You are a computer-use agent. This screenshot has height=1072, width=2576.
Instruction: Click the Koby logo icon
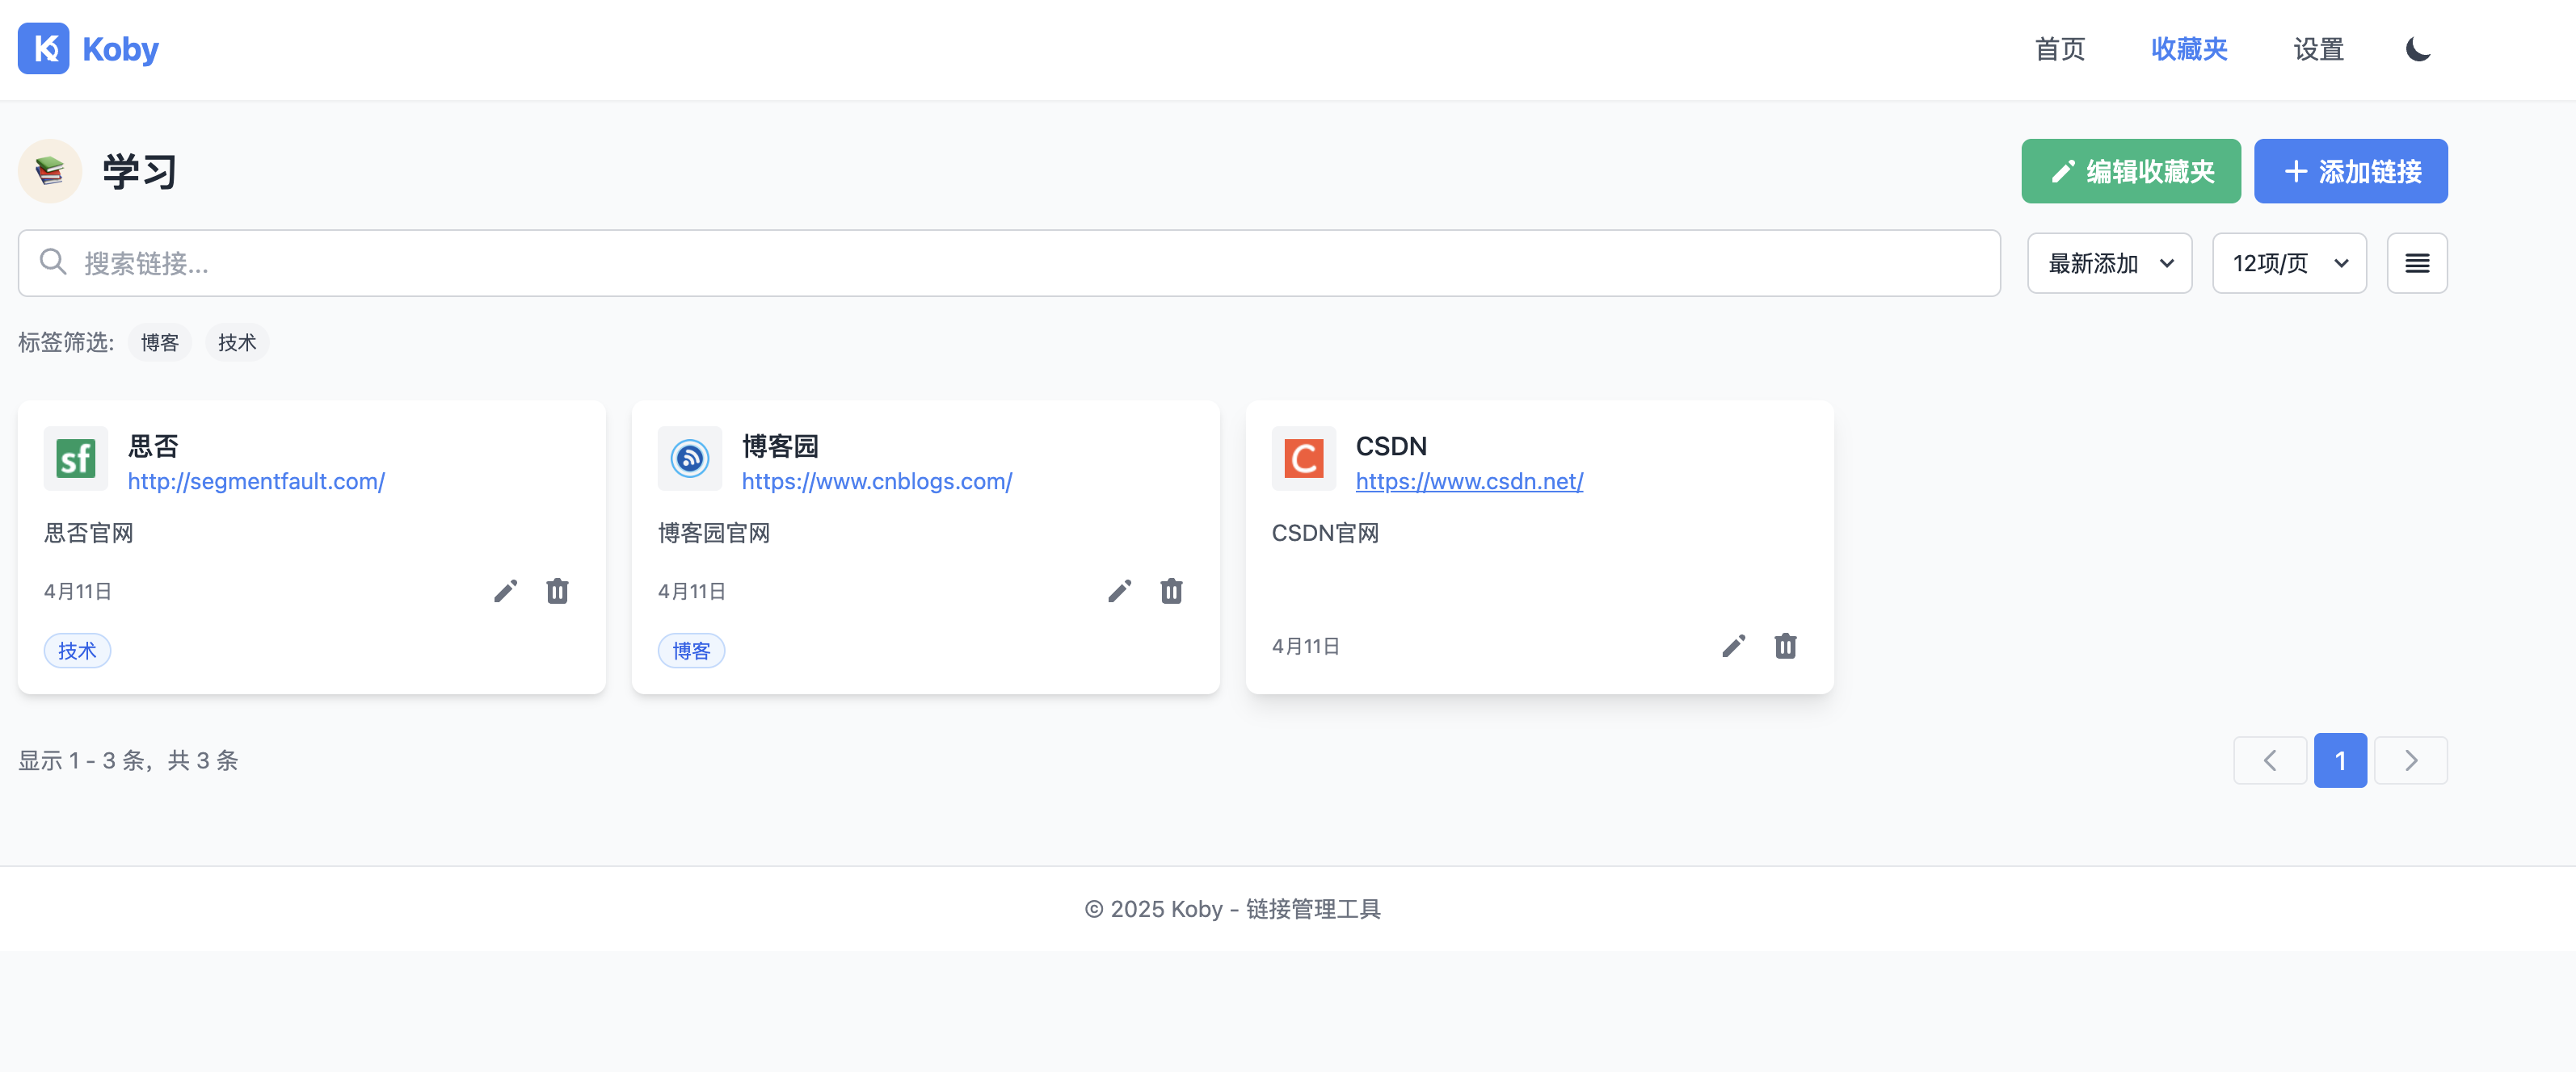[44, 49]
